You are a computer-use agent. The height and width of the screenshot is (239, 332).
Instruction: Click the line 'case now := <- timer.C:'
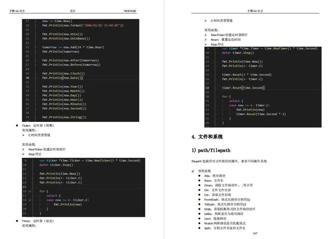[x=250, y=105]
